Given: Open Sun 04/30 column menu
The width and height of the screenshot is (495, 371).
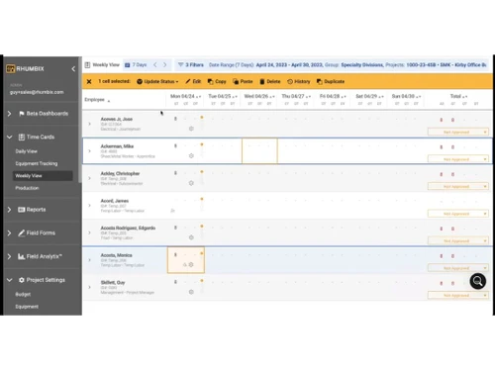Looking at the screenshot, I should click(418, 97).
